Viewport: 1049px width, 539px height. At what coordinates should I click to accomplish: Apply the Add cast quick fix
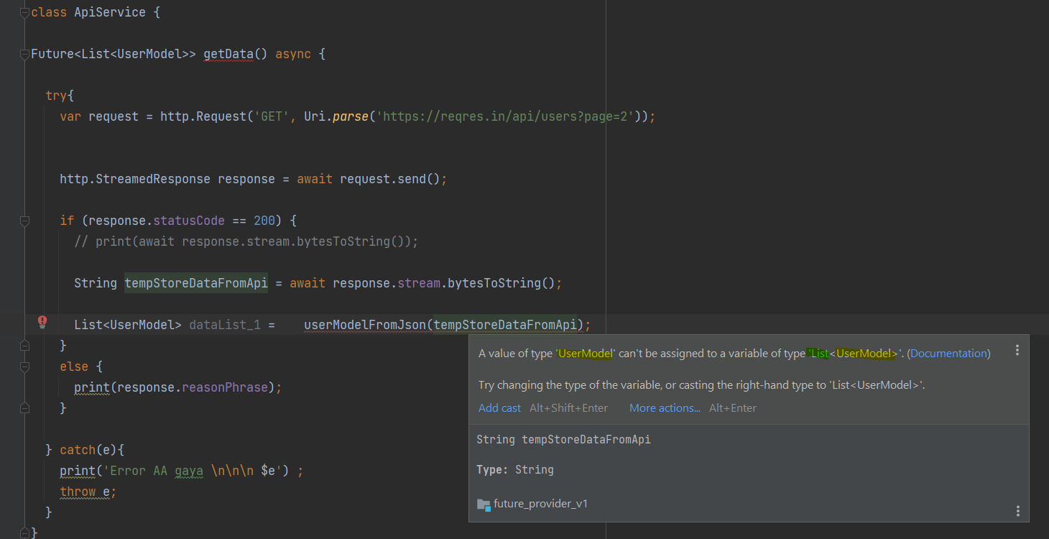[499, 408]
